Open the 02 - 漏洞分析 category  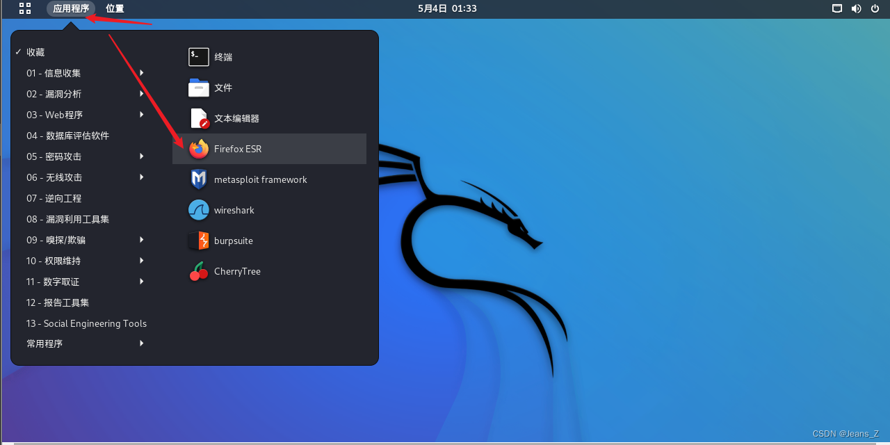pyautogui.click(x=54, y=94)
